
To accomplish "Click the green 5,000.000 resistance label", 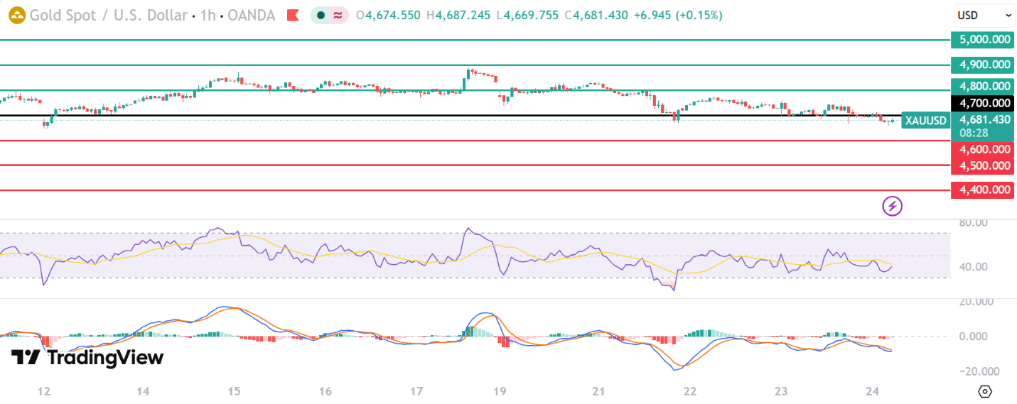I will (x=984, y=40).
